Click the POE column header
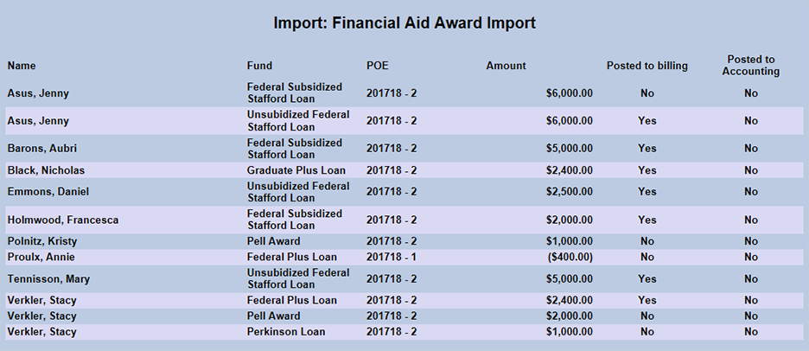The image size is (809, 351). (378, 66)
